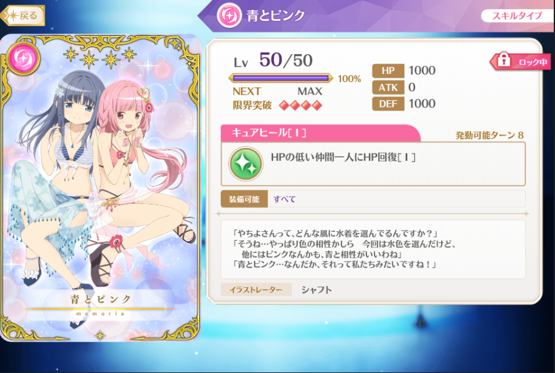This screenshot has height=373, width=555.
Task: Click the pink memoria type icon in header
Action: pos(228,16)
